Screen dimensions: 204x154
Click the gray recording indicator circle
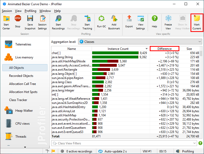(62, 151)
